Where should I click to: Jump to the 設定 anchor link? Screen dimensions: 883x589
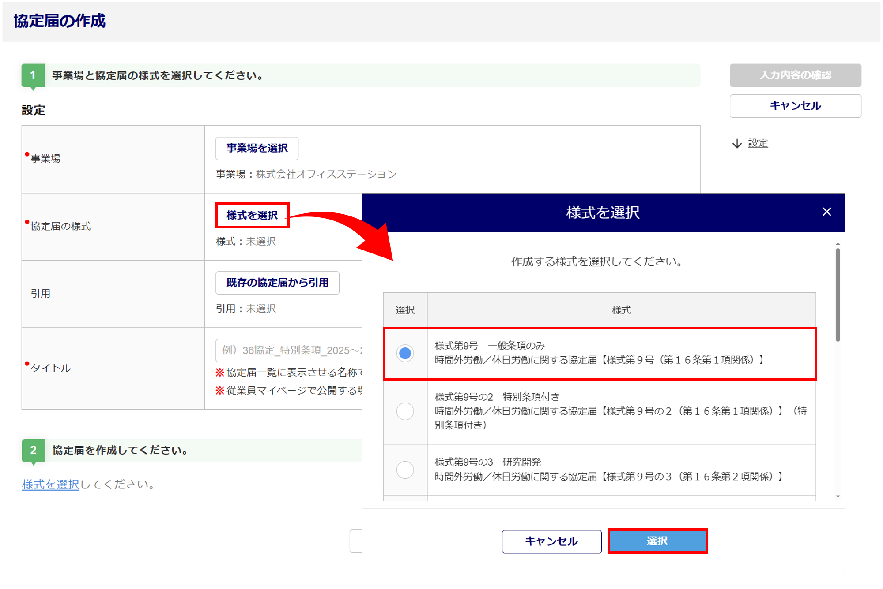(758, 144)
